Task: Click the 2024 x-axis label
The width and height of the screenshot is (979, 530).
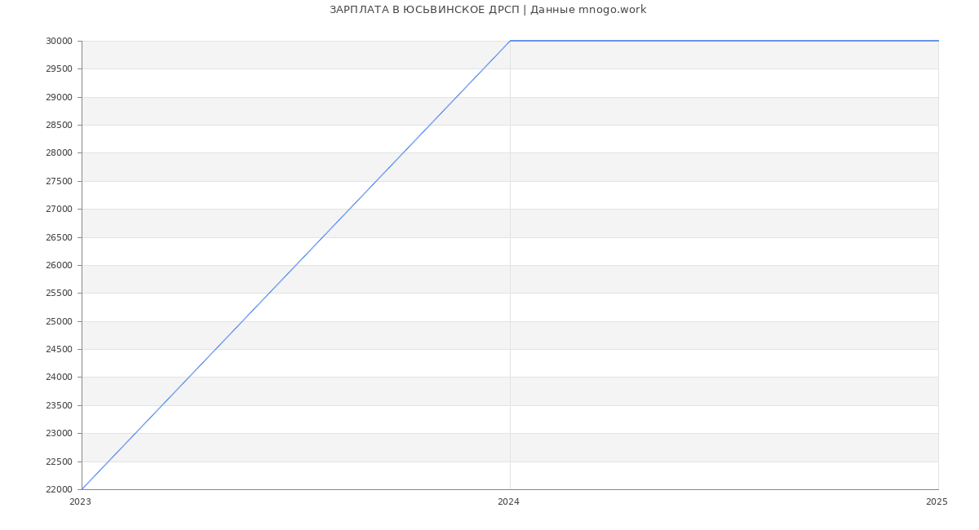Action: tap(508, 502)
